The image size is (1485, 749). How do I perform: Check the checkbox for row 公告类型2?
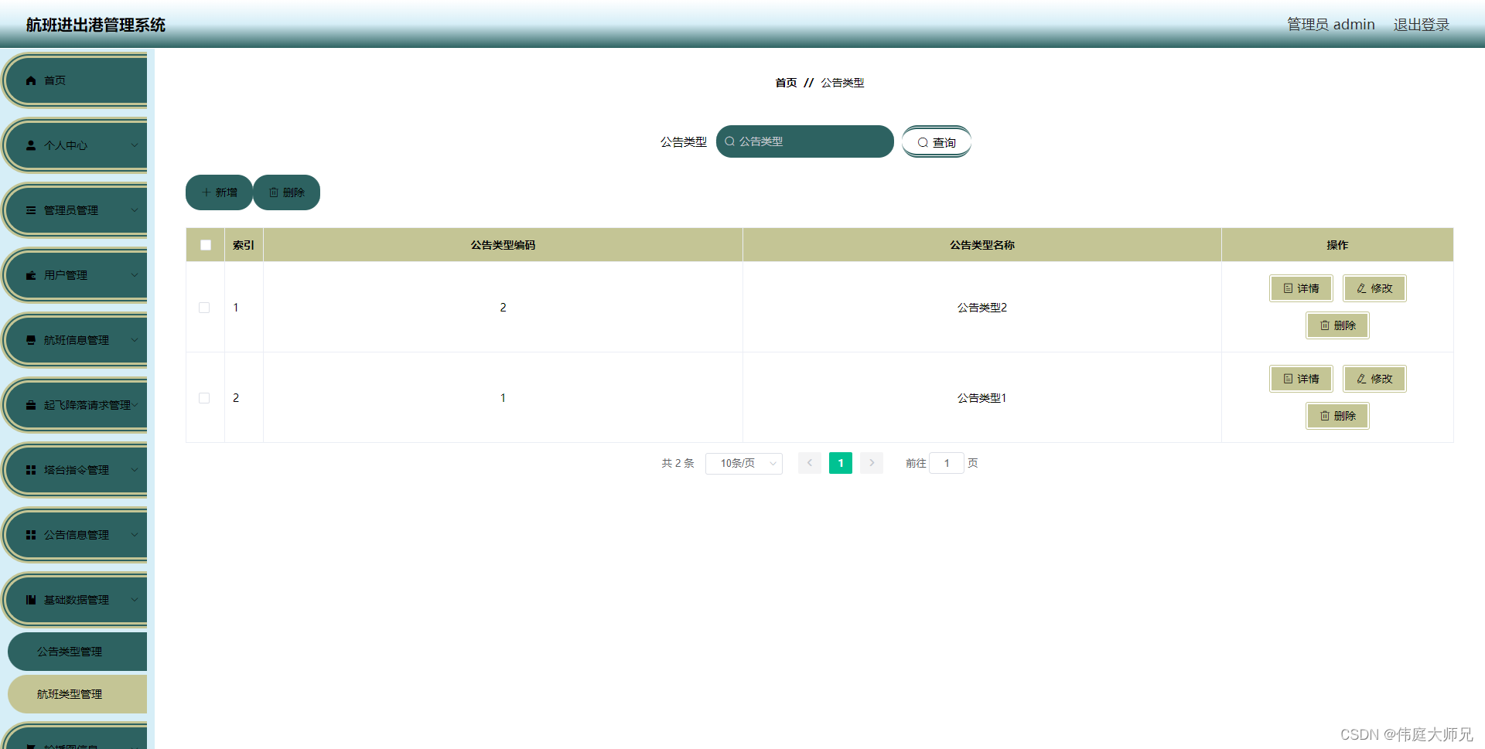(204, 308)
